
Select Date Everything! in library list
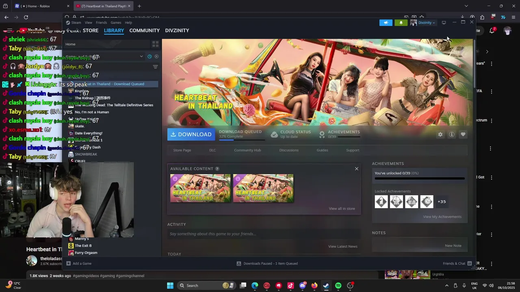89,133
